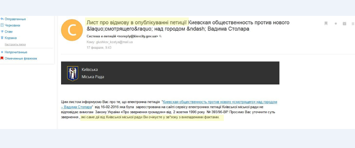Flag this email with the bookmark icon
The height and width of the screenshot is (148, 355).
326,23
